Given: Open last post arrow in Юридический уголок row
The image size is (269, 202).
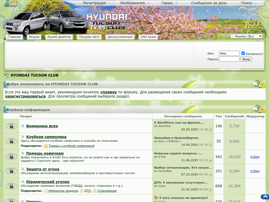Looking at the screenshot, I should coord(210,190).
